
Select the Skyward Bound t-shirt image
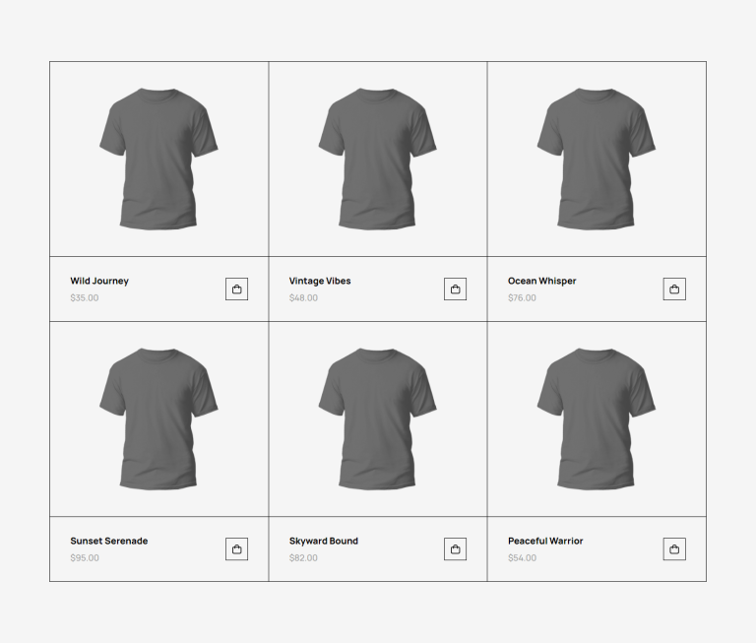[378, 418]
